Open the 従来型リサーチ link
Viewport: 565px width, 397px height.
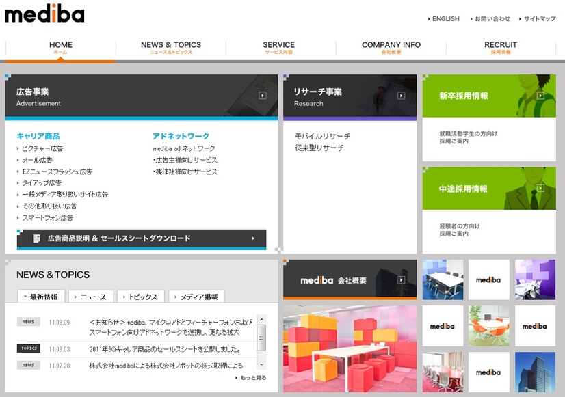click(319, 148)
